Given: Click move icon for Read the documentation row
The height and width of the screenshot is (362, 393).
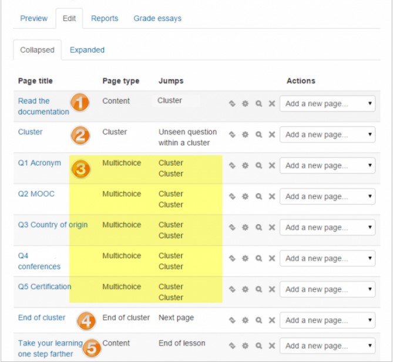Looking at the screenshot, I should coord(232,104).
